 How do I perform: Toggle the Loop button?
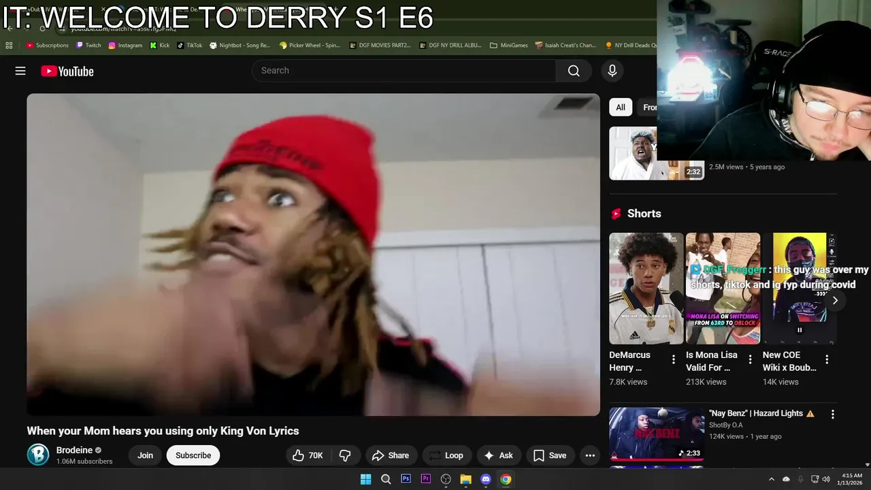click(x=446, y=455)
